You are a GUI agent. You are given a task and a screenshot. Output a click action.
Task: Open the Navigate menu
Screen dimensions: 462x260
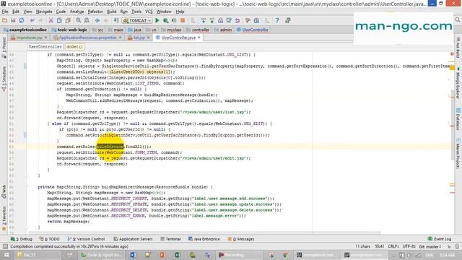pos(44,12)
